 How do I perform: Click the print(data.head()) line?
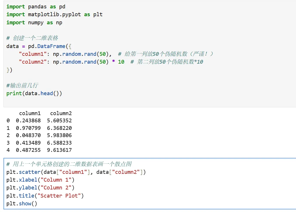coord(34,93)
